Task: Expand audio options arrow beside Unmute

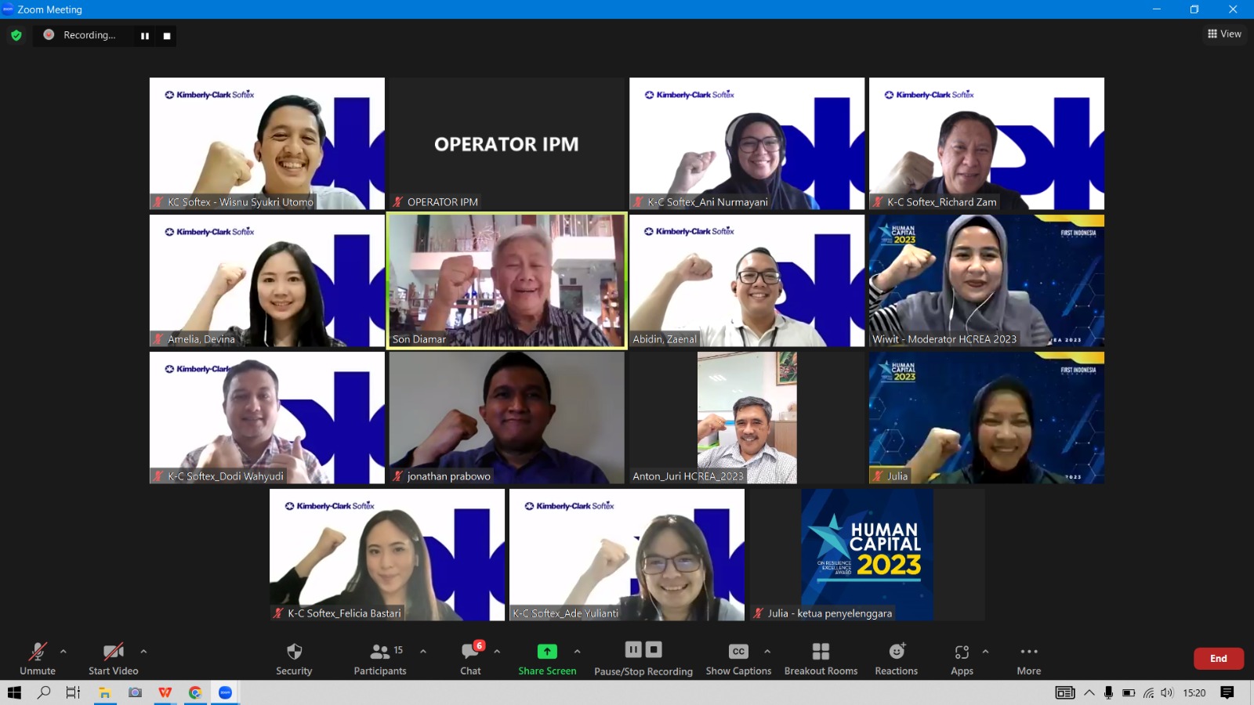Action: pos(63,651)
